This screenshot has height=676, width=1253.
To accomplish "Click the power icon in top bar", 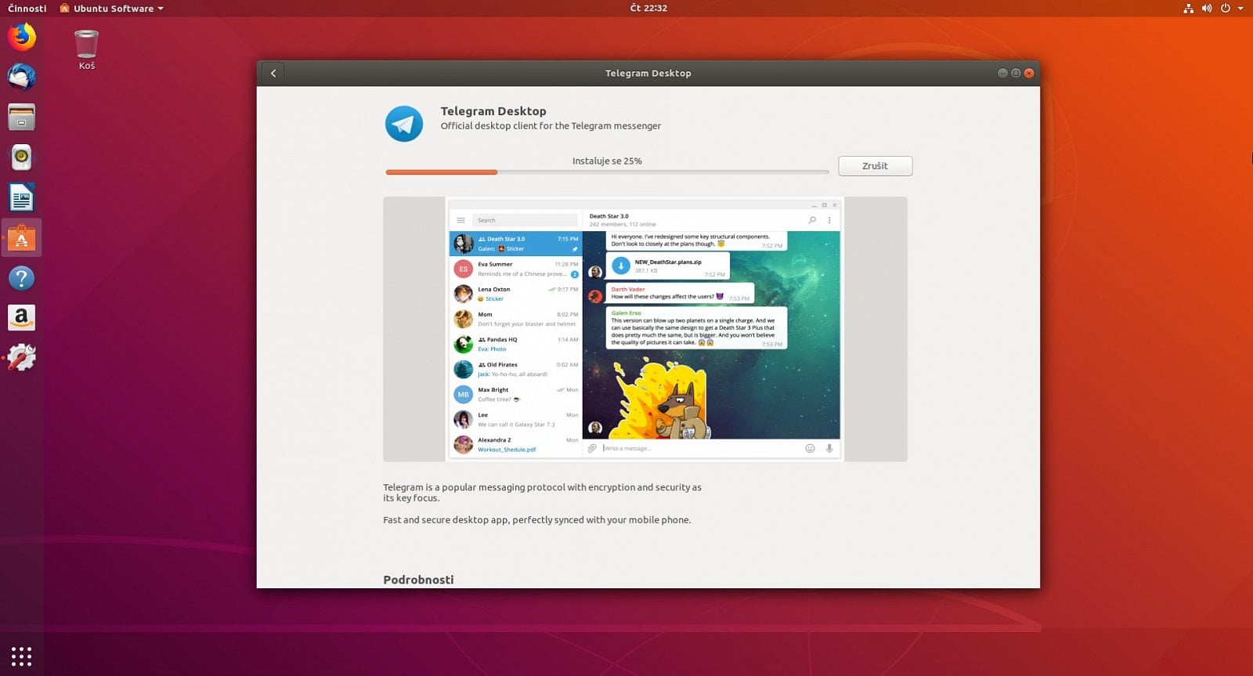I will 1226,8.
